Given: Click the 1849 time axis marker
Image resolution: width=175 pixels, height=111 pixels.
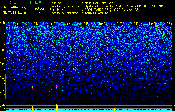Looking at the screenshot, I should coord(152,24).
